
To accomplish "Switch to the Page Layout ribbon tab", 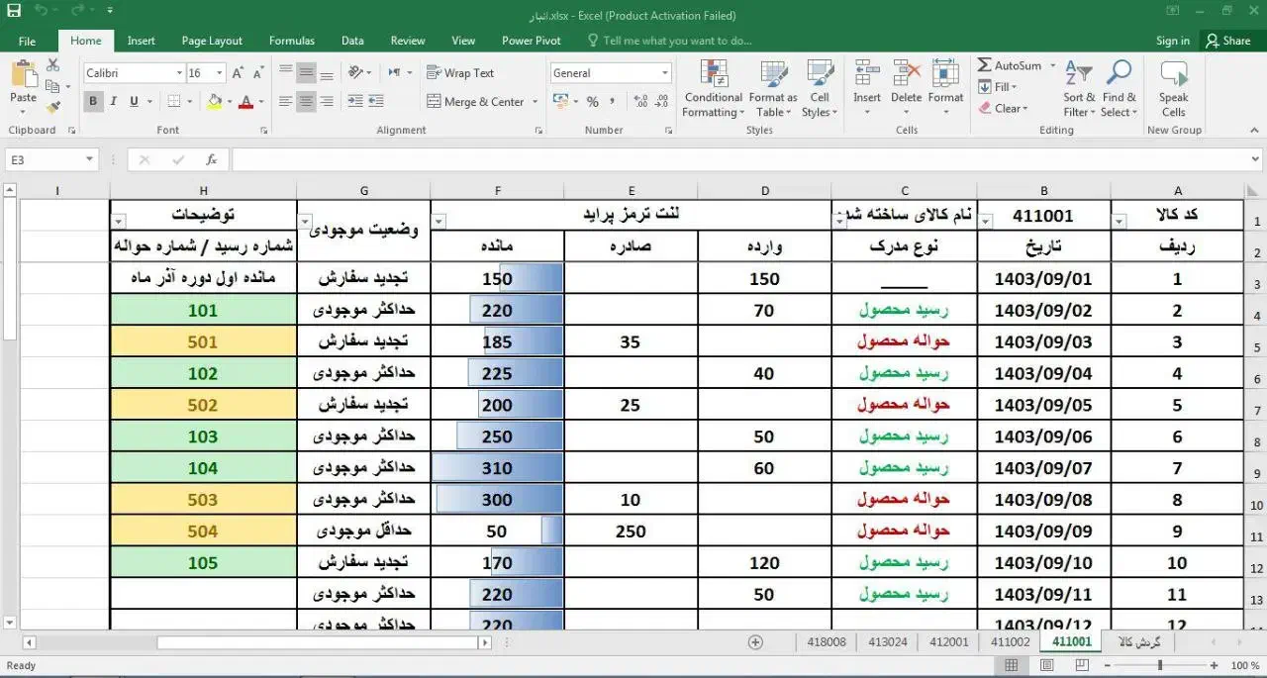I will (x=212, y=41).
